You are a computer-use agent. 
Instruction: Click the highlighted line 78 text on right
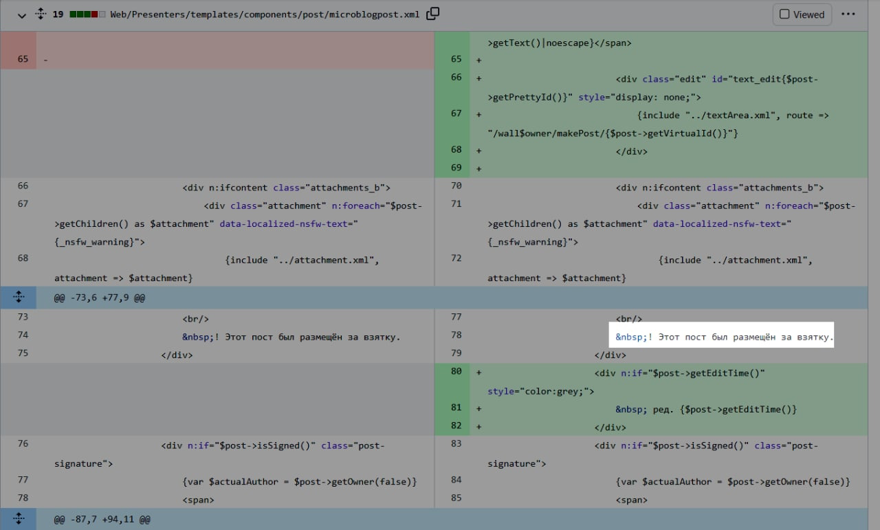(x=723, y=337)
